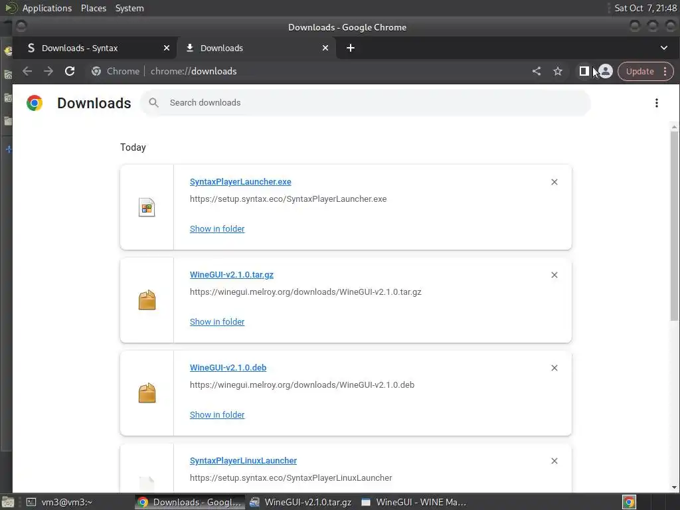Open a new browser tab
The height and width of the screenshot is (510, 680).
[351, 48]
